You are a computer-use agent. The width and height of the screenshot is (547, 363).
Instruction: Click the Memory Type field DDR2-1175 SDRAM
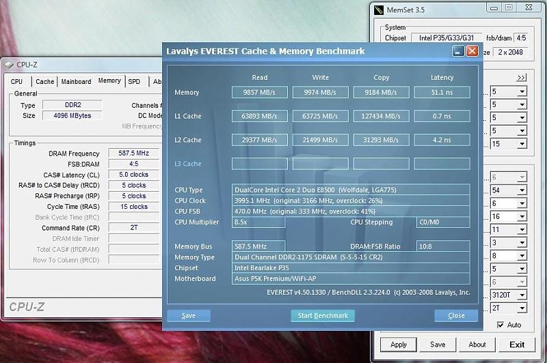(x=351, y=257)
